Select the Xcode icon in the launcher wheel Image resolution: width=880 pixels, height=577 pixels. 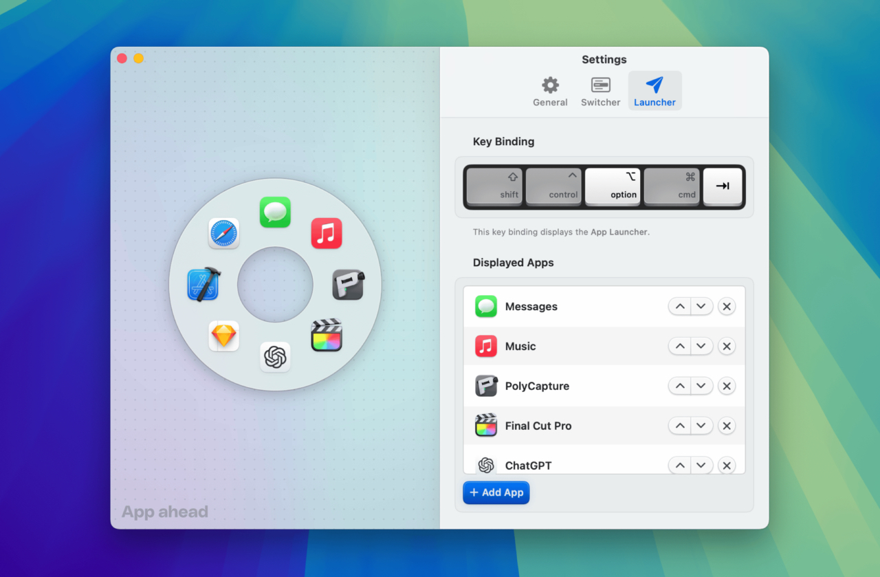point(203,284)
